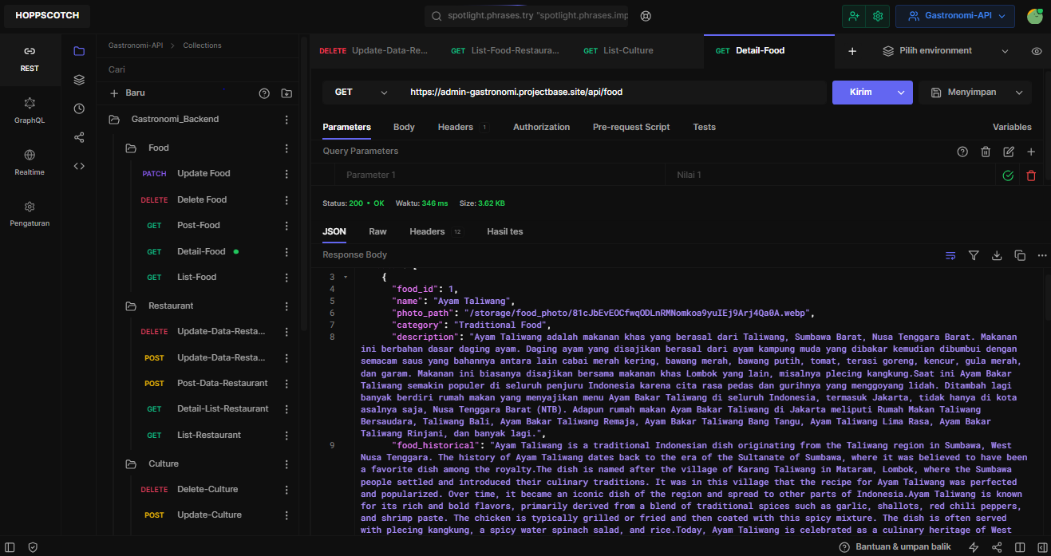1051x556 pixels.
Task: Click inside the request URL field
Action: tap(559, 92)
